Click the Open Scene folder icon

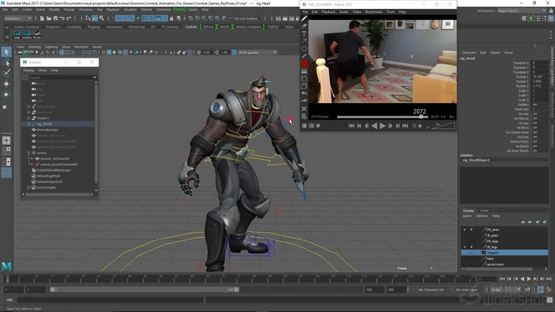click(x=49, y=18)
